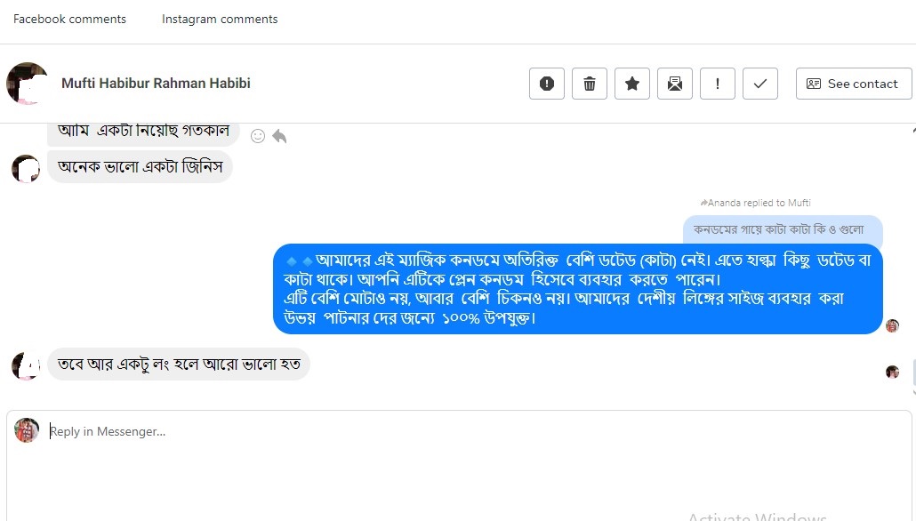Click the See contact button
The image size is (916, 521).
[x=852, y=83]
